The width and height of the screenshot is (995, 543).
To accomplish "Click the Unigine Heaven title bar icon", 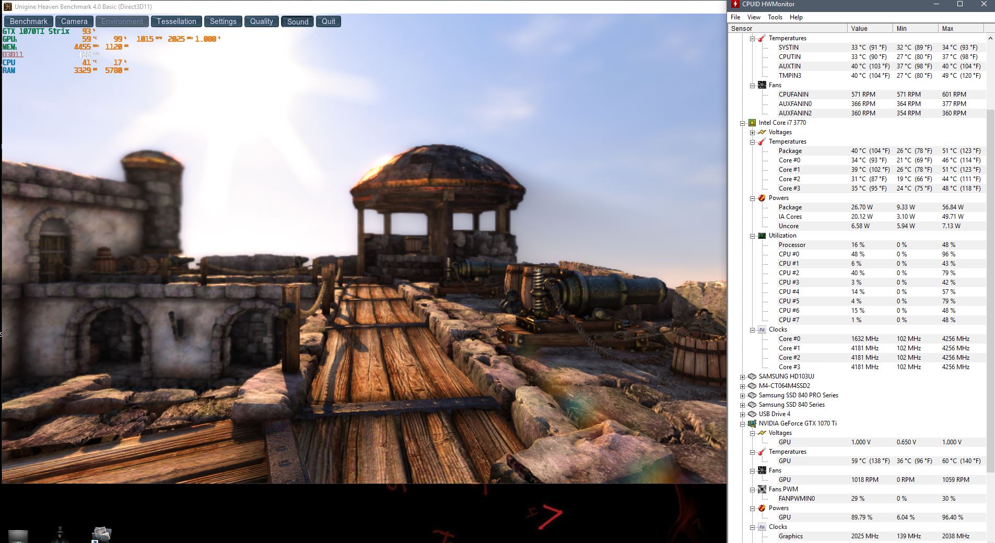I will (x=8, y=7).
